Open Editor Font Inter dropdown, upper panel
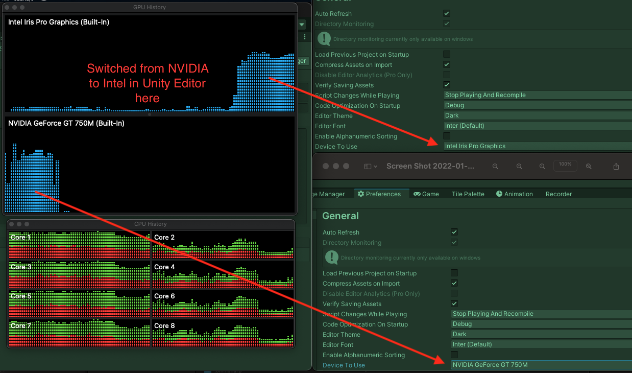This screenshot has width=632, height=373. 538,126
